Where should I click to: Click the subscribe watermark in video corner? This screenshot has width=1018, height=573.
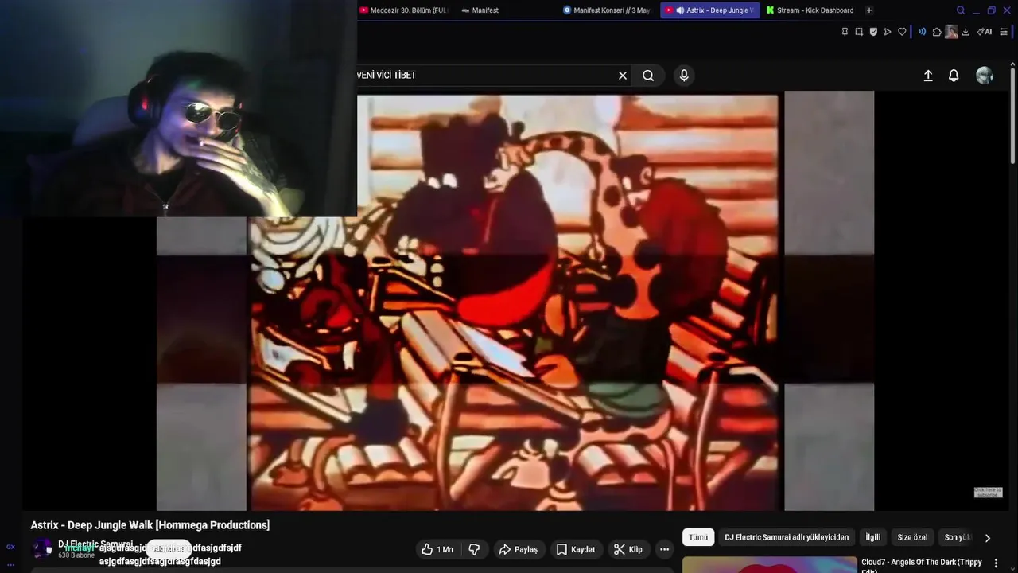(x=988, y=493)
